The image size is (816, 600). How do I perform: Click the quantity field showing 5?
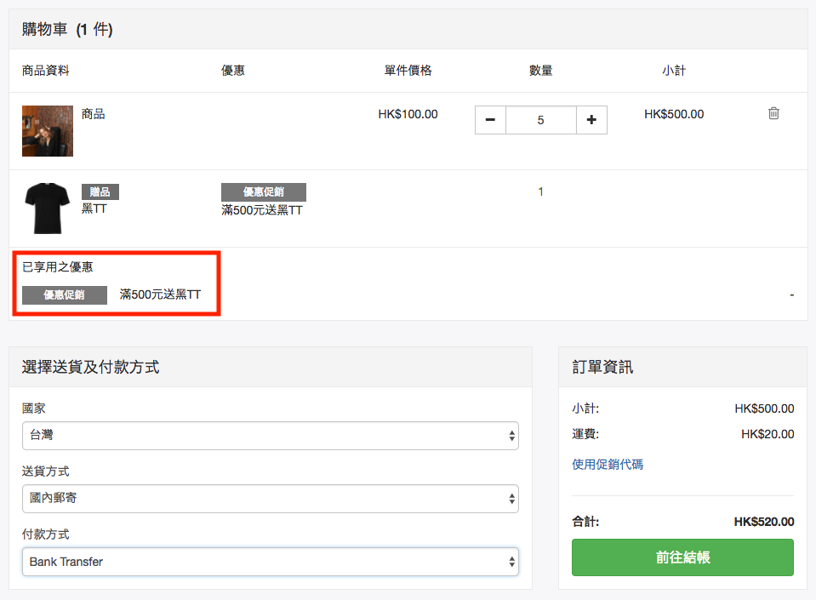coord(540,120)
